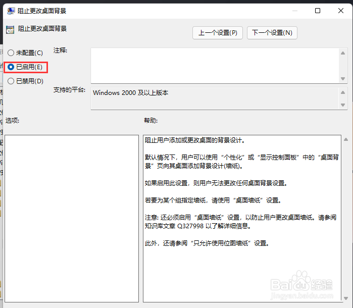Click the up arrow of the 支持的平台 scrollbar
353x308 pixels.
(343, 92)
